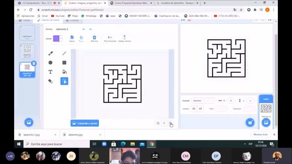Open the fill color dropdown

[x=61, y=38]
